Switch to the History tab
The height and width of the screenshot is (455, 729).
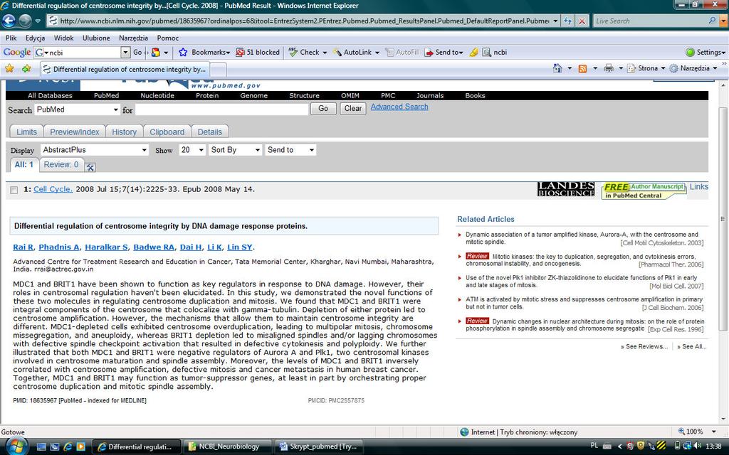pos(124,132)
